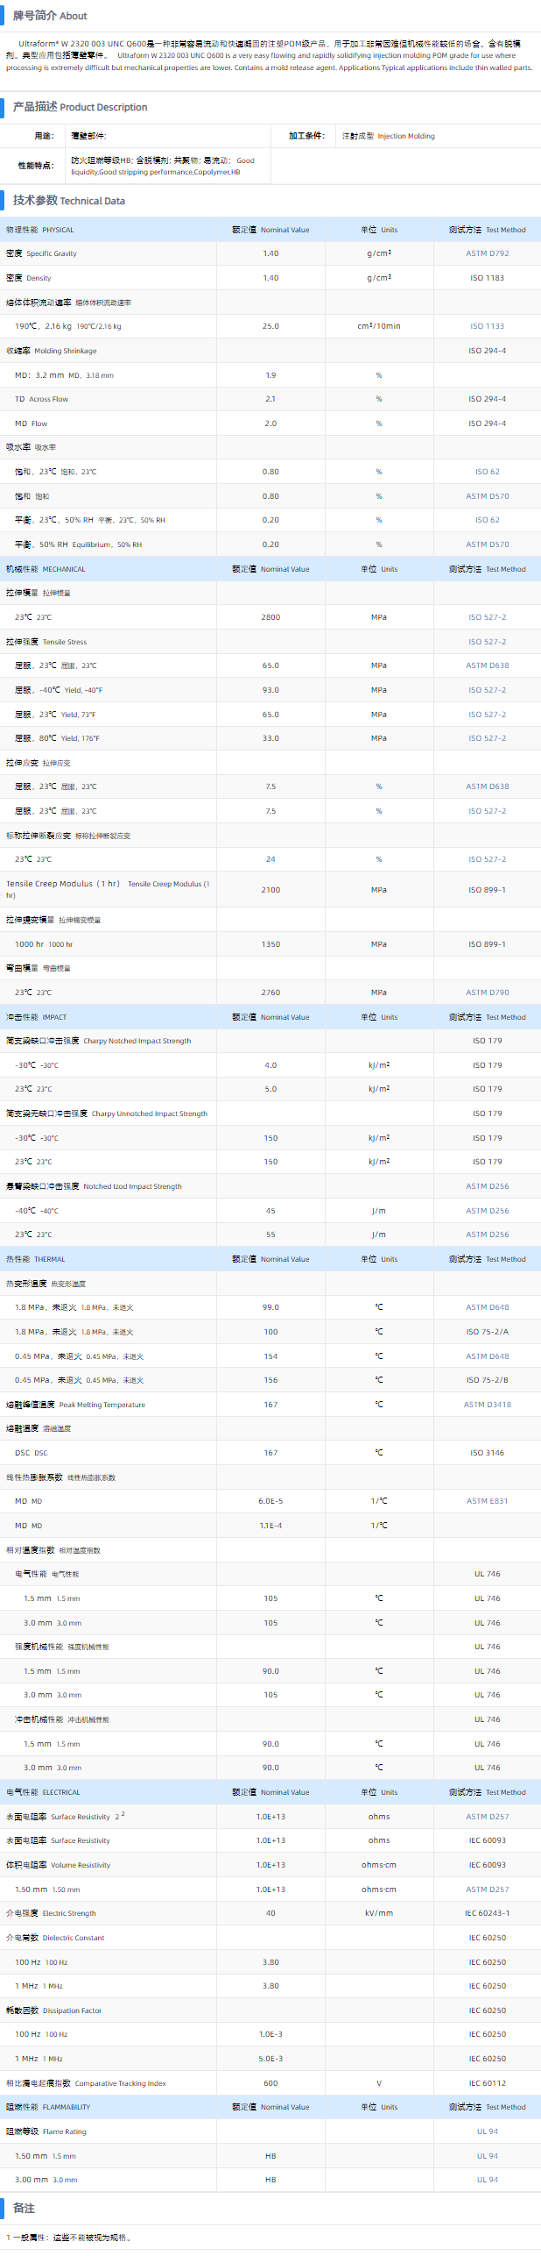Click the 产品描述 Product Description heading
541x2256 pixels.
(80, 107)
